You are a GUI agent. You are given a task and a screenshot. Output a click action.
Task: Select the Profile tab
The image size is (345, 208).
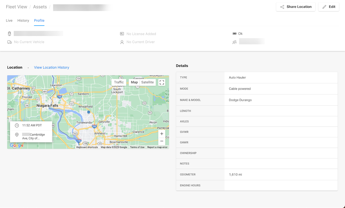39,20
